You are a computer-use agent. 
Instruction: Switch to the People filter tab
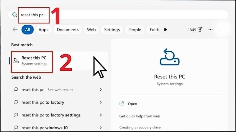coord(135,30)
